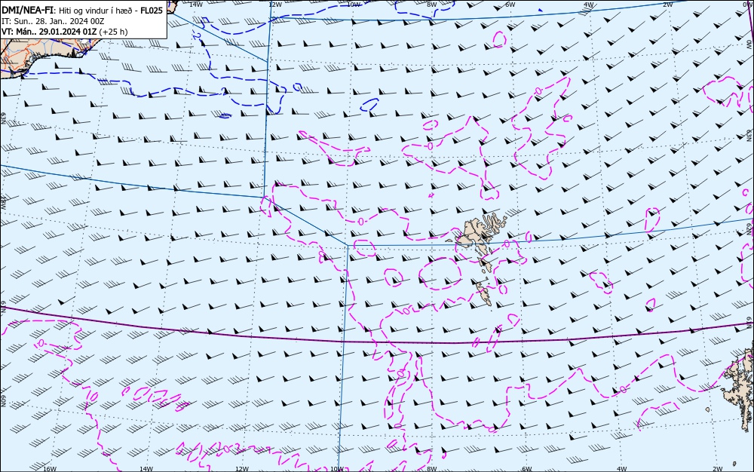The image size is (754, 472).
Task: Click the '6W' longitude label along the top edge
Action: 510,5
